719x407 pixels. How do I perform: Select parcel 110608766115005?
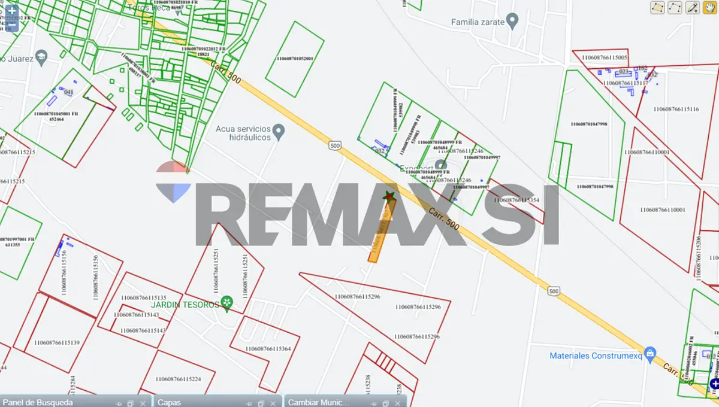pos(605,57)
